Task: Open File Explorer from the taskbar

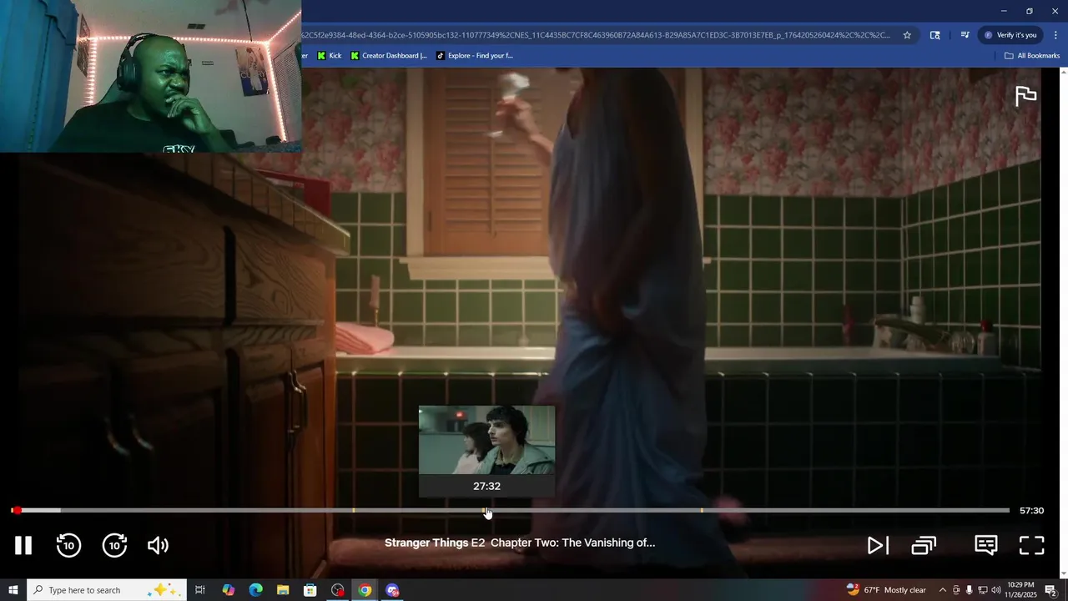Action: pos(283,590)
